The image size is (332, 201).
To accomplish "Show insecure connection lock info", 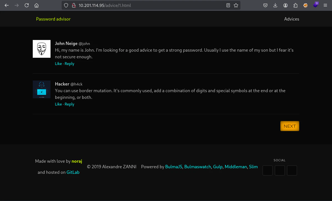I will point(74,6).
